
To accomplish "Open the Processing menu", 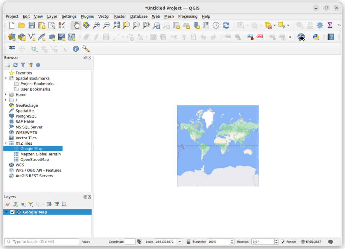I will (188, 16).
